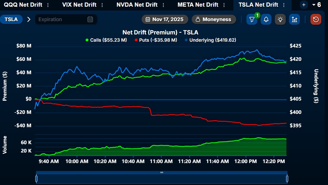Click the $395 underlying axis label

[x=295, y=126]
